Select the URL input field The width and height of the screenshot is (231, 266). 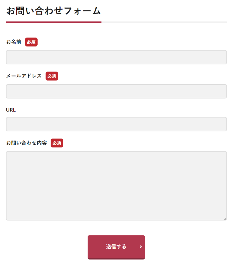[x=116, y=124]
